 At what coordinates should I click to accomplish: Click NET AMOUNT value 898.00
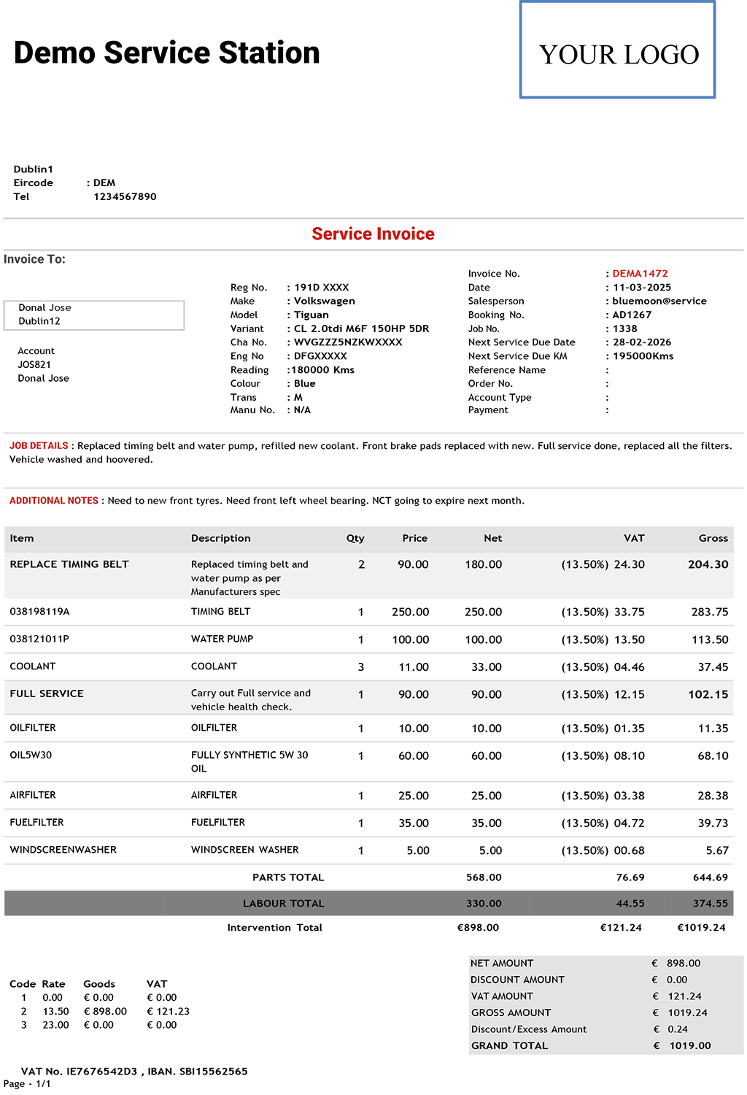[x=684, y=964]
